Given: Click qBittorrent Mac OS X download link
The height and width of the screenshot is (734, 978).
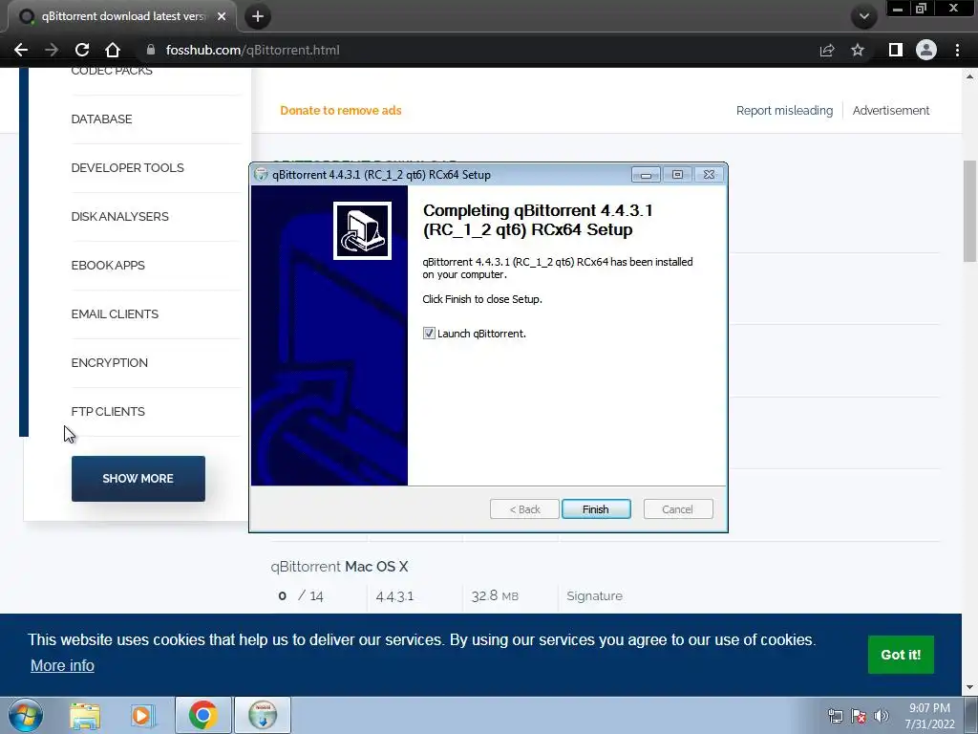Looking at the screenshot, I should [339, 567].
